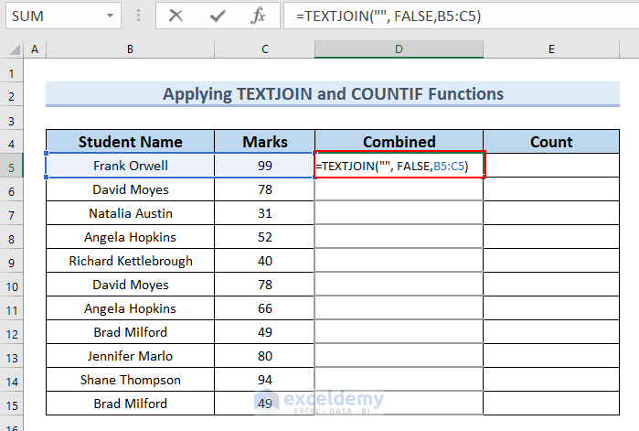This screenshot has height=431, width=639.
Task: Click the Enter checkmark formula button
Action: coord(218,16)
